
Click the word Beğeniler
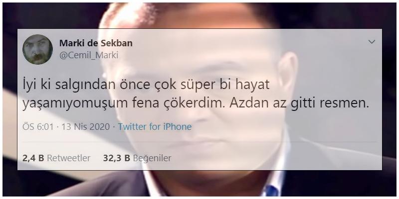coord(152,158)
